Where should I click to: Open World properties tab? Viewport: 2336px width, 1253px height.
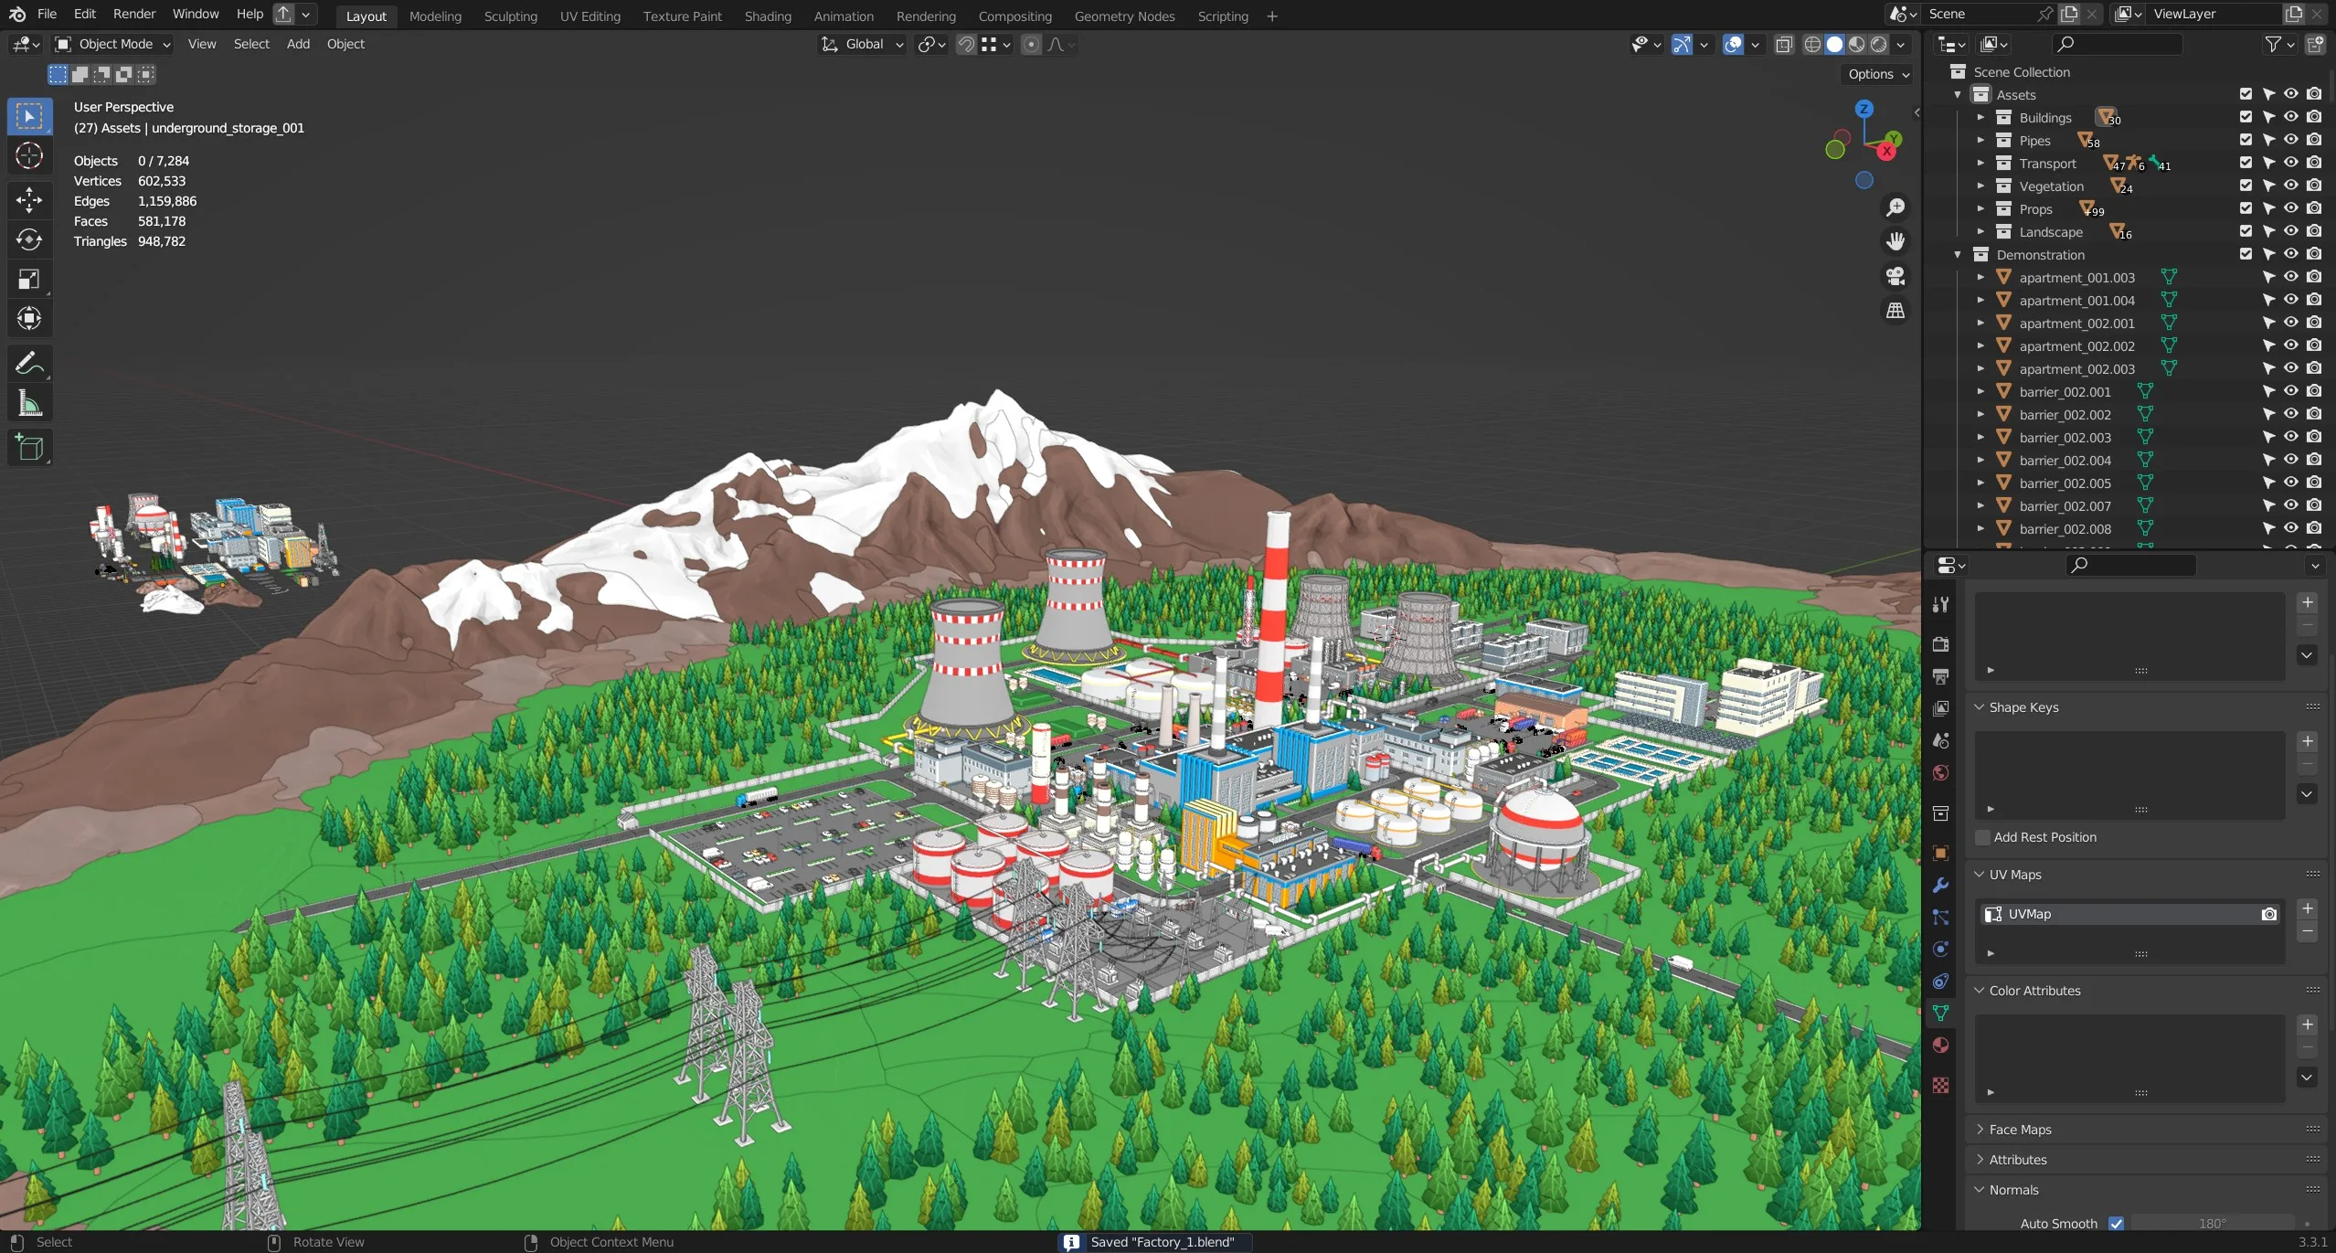[x=1940, y=773]
